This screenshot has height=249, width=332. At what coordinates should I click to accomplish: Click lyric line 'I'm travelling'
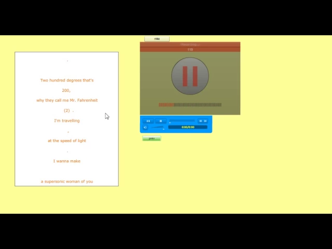tap(67, 121)
